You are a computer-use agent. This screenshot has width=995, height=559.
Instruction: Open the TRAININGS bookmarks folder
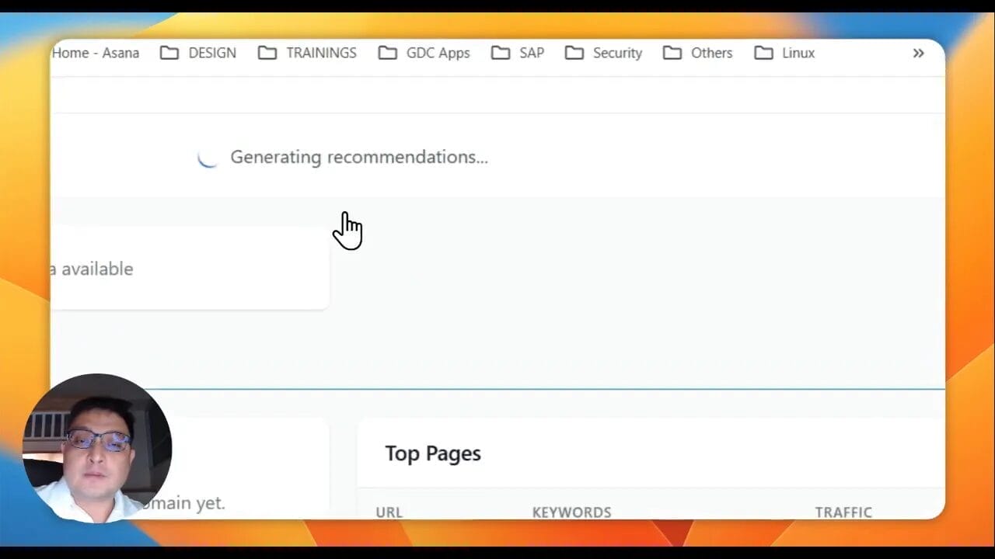(321, 52)
